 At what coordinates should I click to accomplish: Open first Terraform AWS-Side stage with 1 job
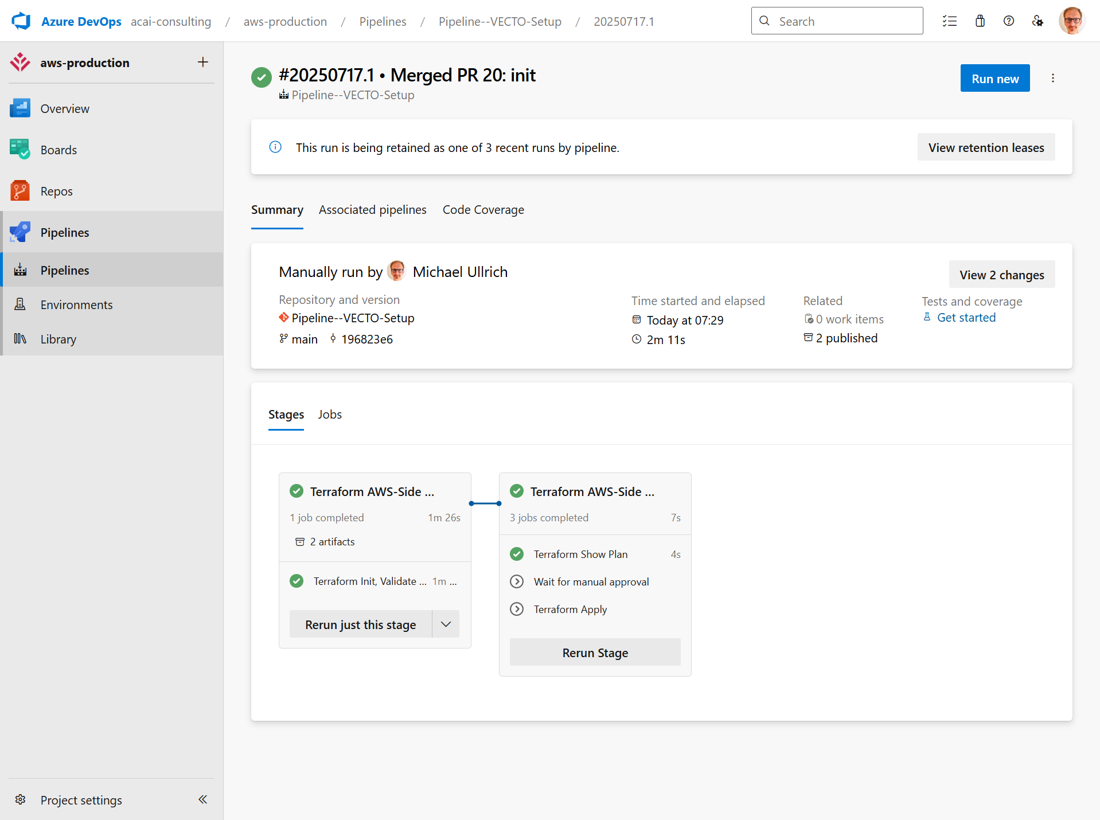[x=375, y=504]
